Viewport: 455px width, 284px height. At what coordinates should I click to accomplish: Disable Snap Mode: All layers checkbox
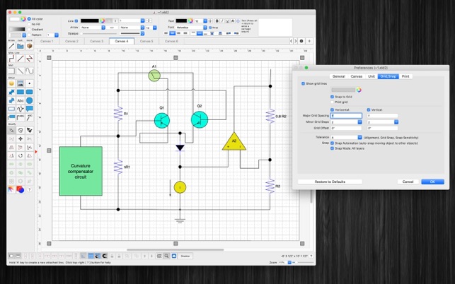tap(333, 148)
